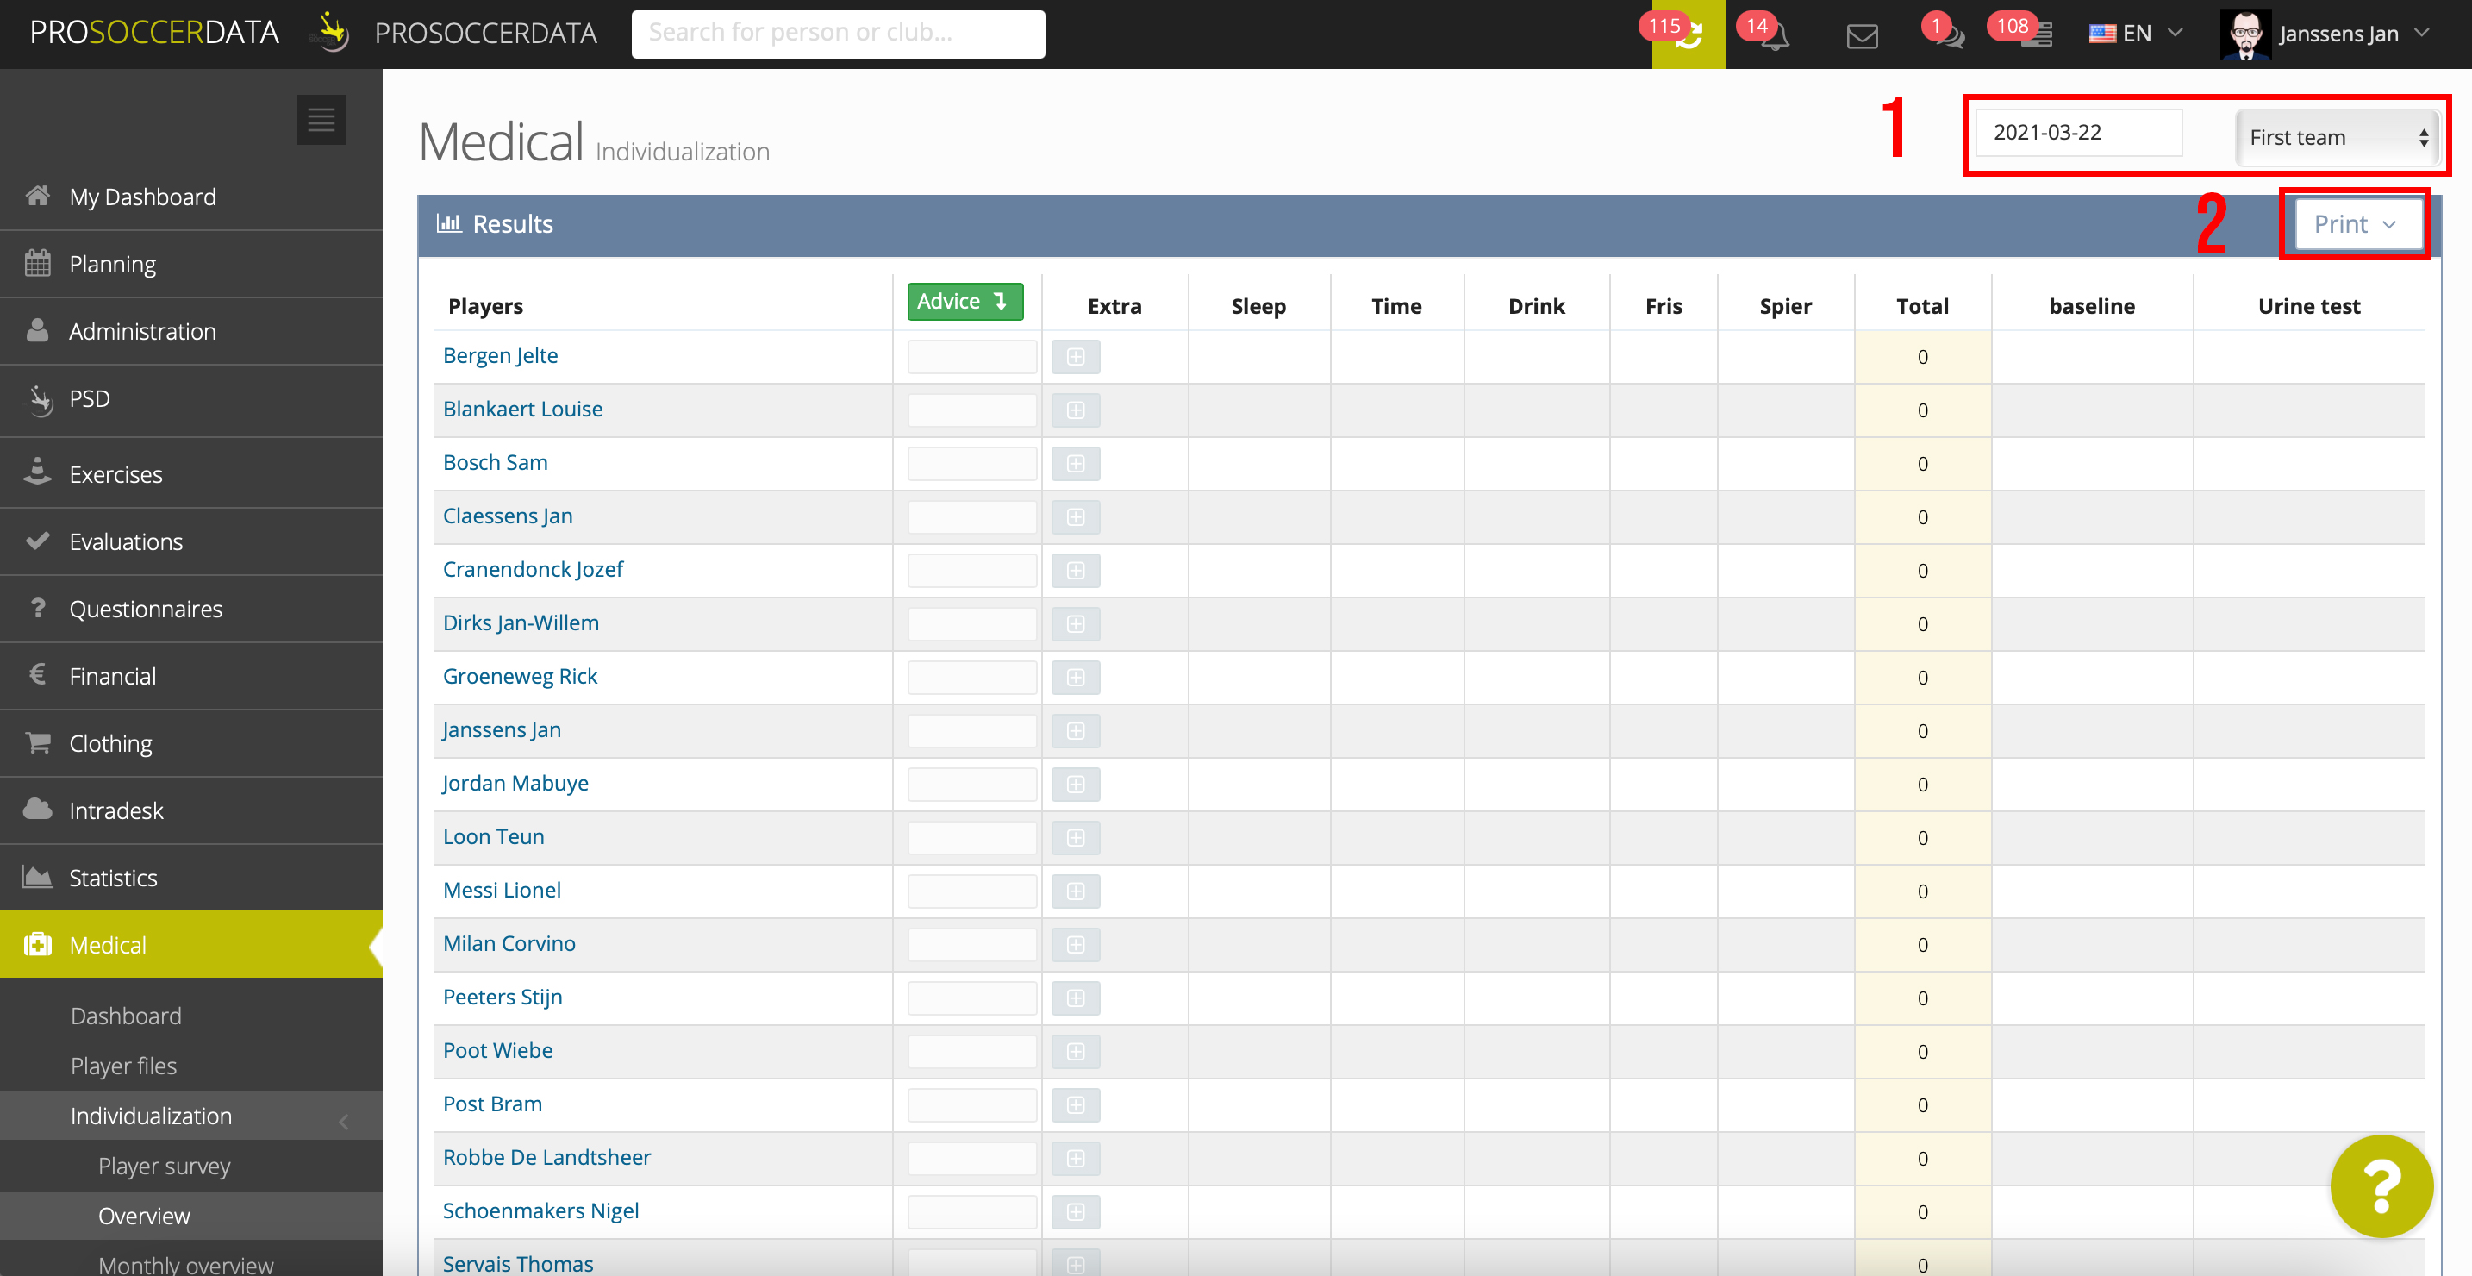Open player link Schoenmakers Nigel
Viewport: 2472px width, 1276px height.
click(x=540, y=1210)
